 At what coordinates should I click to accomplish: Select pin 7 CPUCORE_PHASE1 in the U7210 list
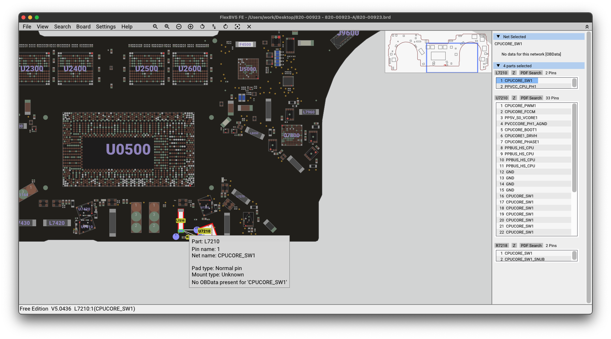point(522,142)
